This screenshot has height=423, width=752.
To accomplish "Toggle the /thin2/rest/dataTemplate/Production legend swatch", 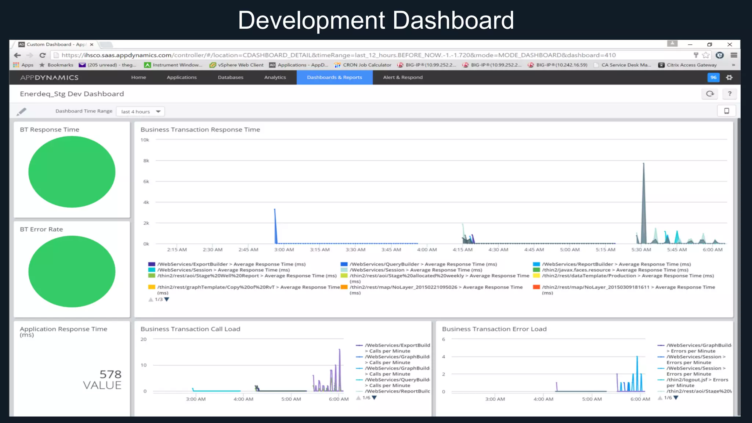I will tap(536, 276).
